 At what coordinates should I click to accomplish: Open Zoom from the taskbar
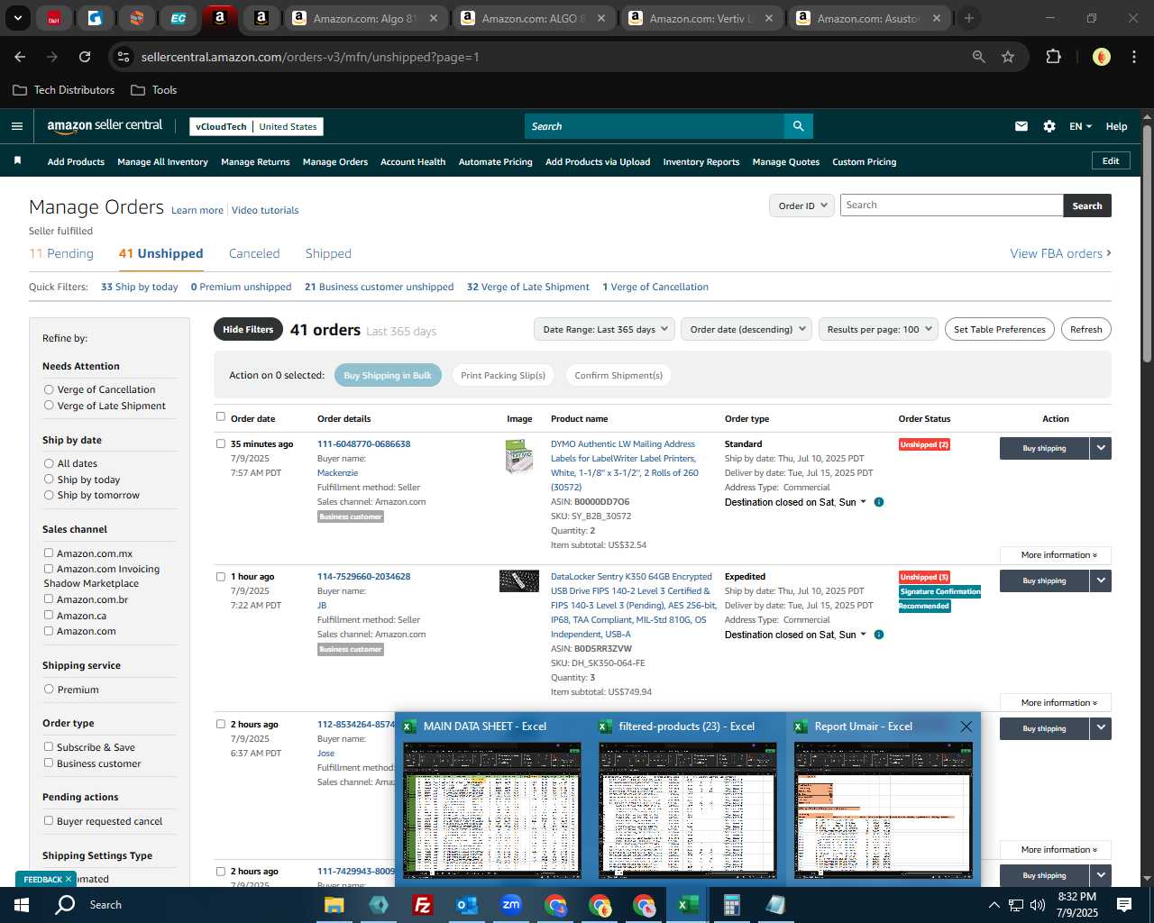(511, 905)
